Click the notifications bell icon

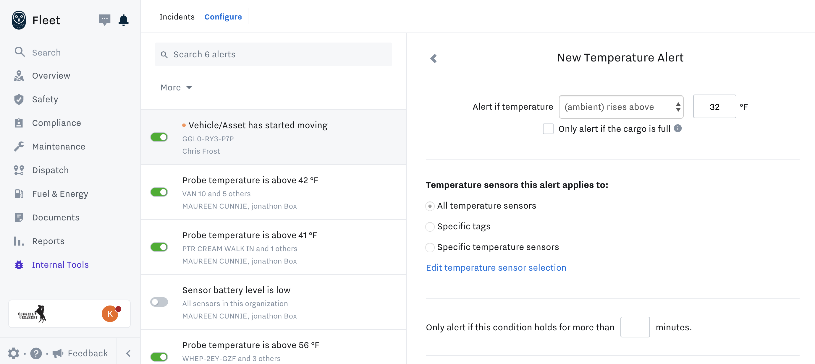click(x=123, y=20)
